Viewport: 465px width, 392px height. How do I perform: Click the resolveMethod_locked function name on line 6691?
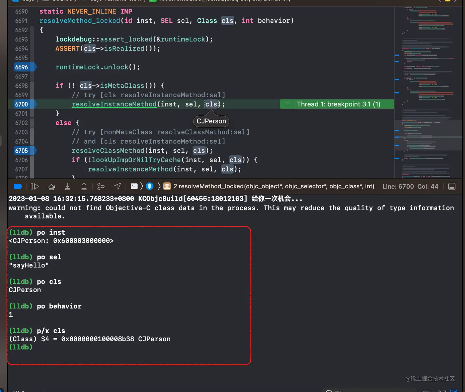pyautogui.click(x=80, y=21)
